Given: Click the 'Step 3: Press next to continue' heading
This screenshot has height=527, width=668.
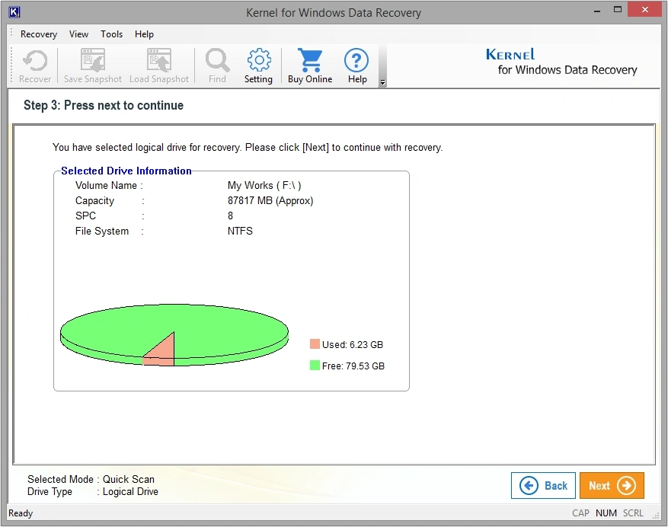Looking at the screenshot, I should coord(104,105).
